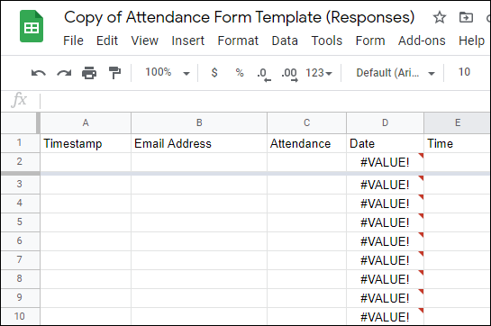Select the #VALUE! cell in row 8
This screenshot has height=326, width=491.
[x=386, y=279]
